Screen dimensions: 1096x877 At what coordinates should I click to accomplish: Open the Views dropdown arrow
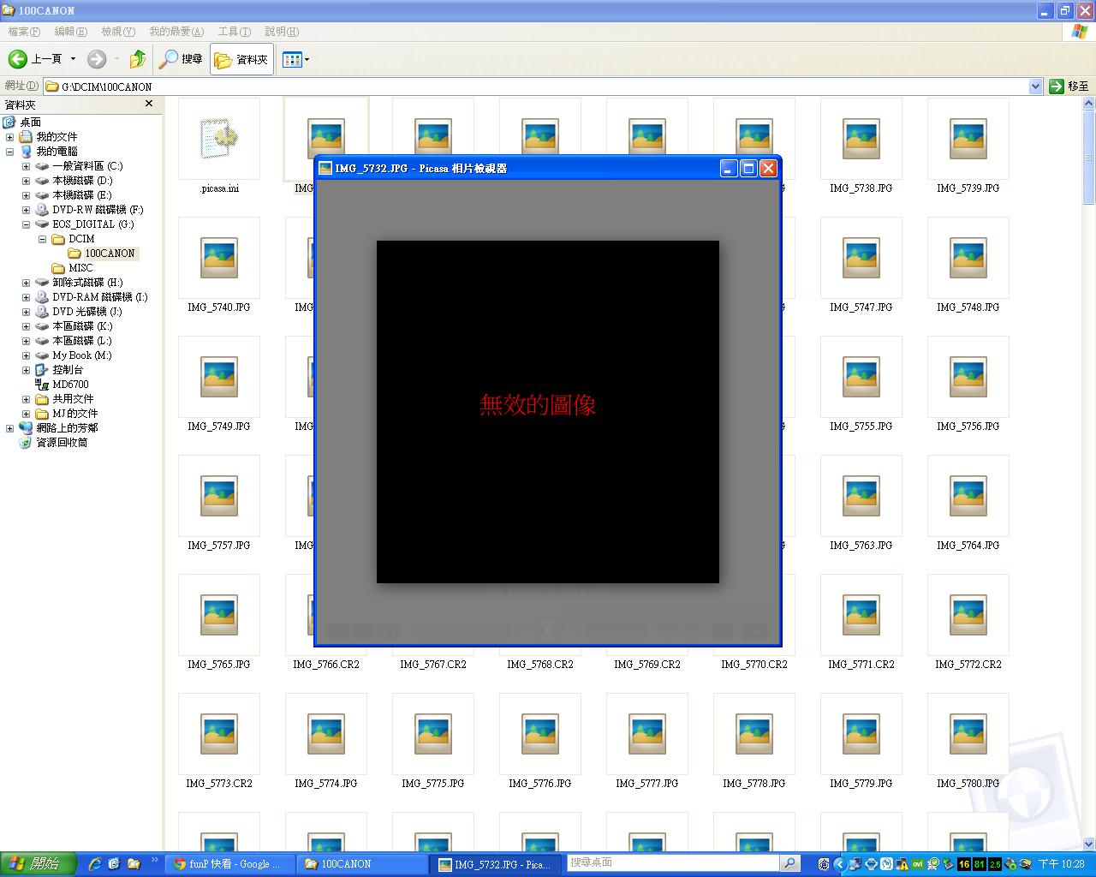(307, 59)
